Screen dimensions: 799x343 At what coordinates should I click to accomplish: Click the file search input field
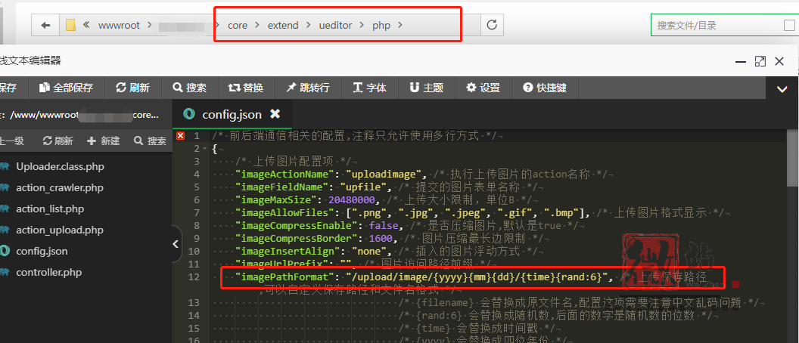pyautogui.click(x=717, y=25)
